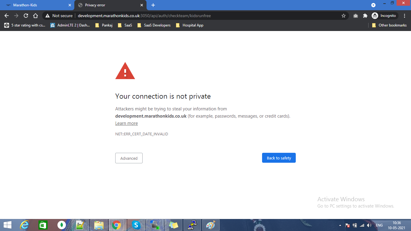Follow the Learn more link

click(126, 123)
